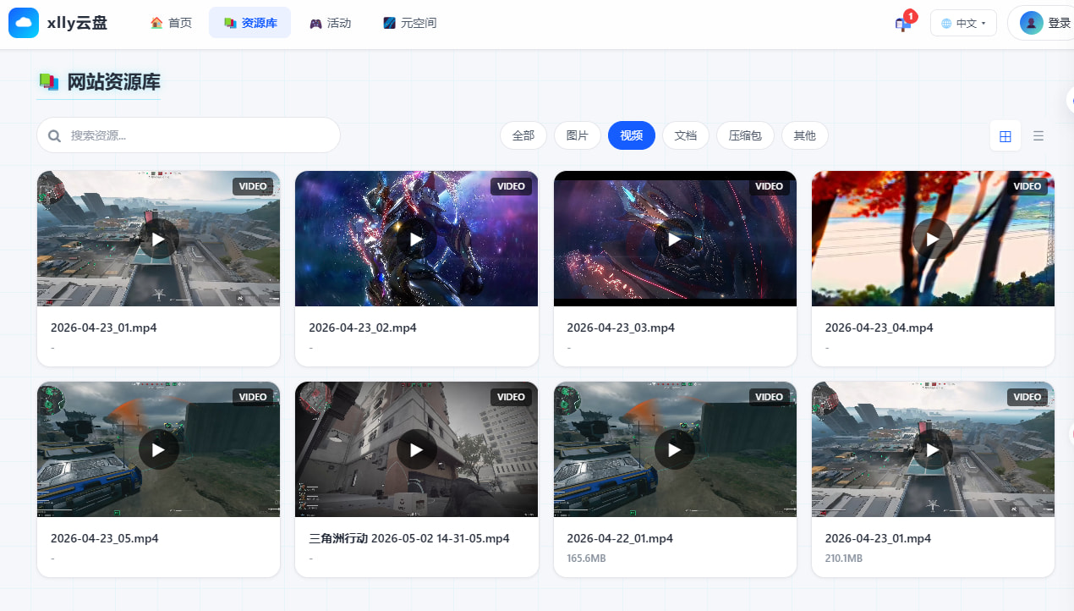
Task: Filter resources by 其他
Action: tap(805, 135)
